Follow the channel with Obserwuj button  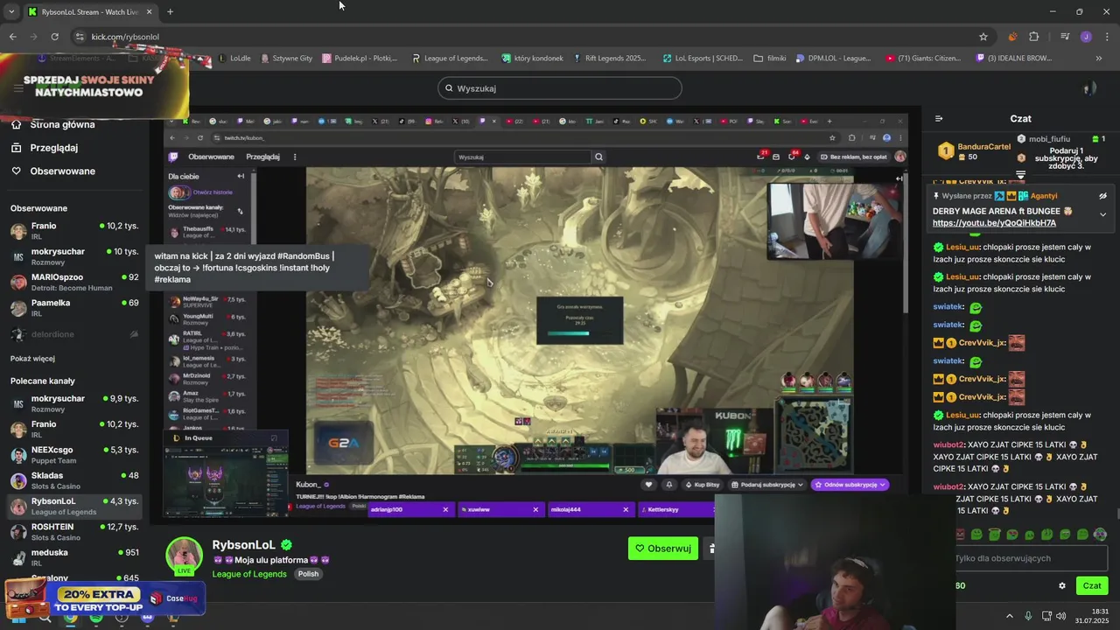point(663,549)
